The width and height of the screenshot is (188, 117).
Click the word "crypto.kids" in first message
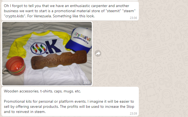(14, 16)
